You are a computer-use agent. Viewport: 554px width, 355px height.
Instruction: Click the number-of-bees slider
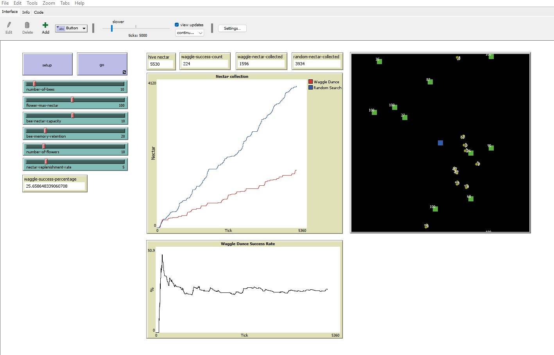point(75,84)
